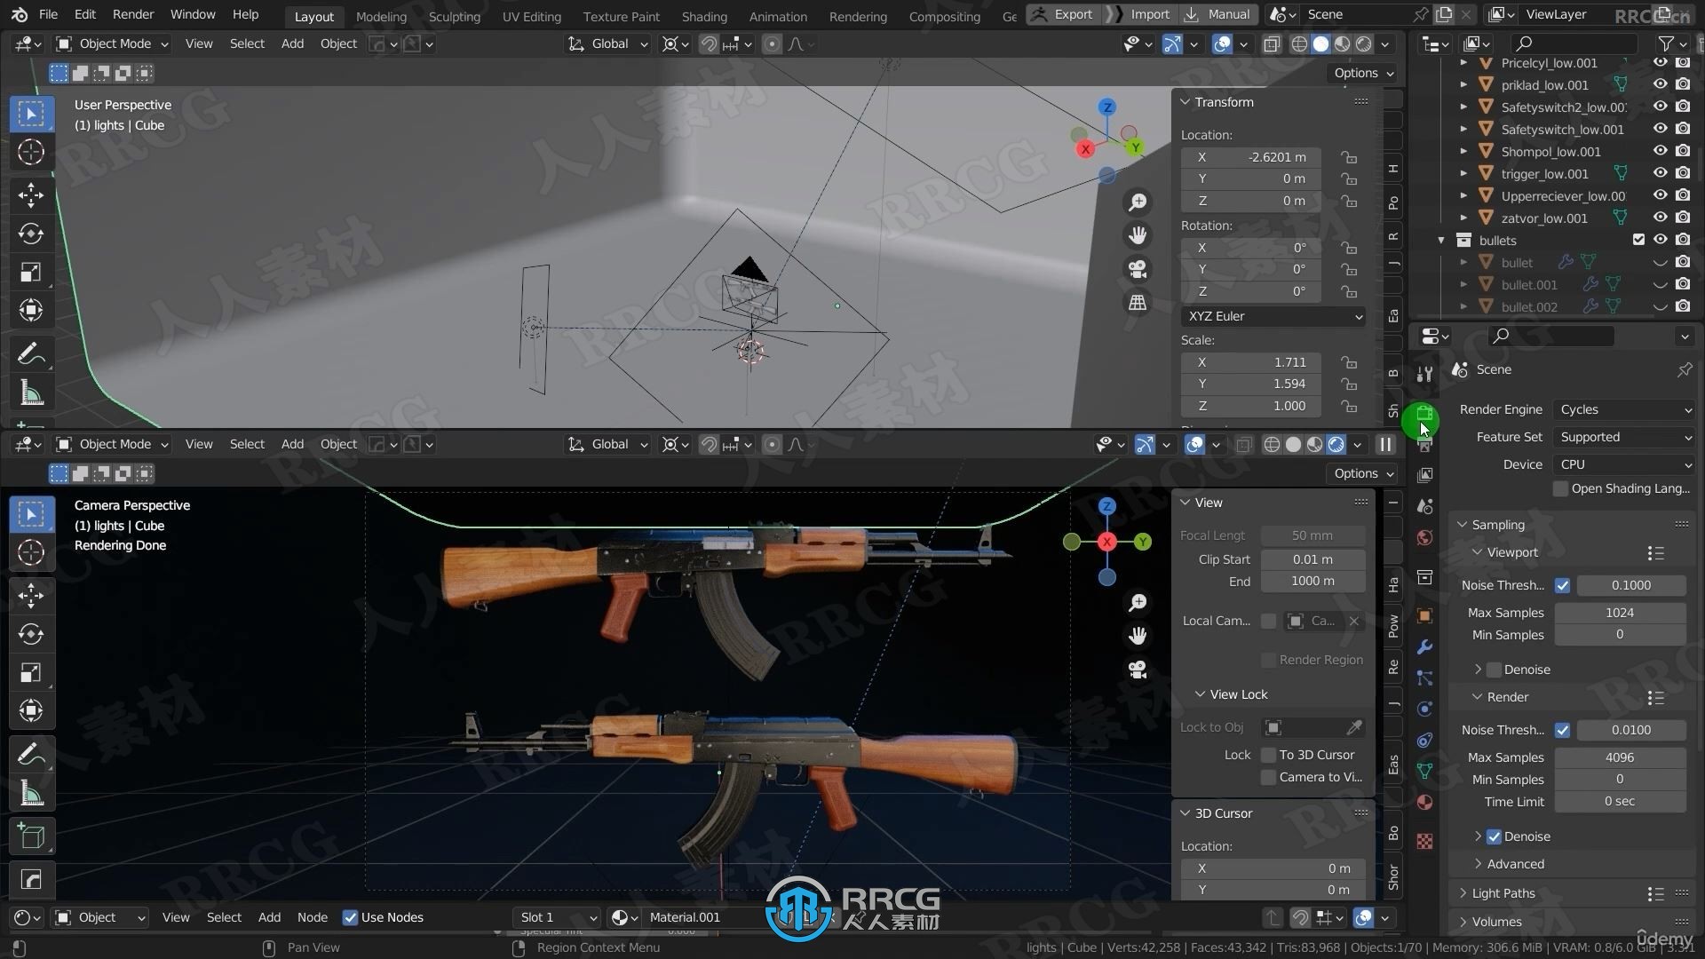This screenshot has height=959, width=1705.
Task: Open Add menu in top viewport header
Action: pyautogui.click(x=292, y=44)
